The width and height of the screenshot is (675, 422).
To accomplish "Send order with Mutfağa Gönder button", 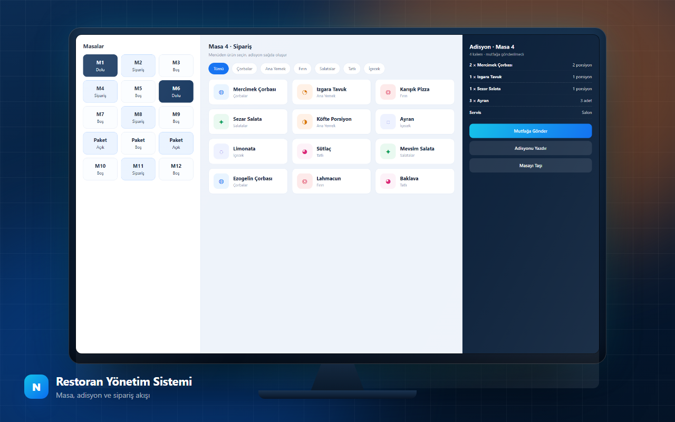I will click(531, 131).
